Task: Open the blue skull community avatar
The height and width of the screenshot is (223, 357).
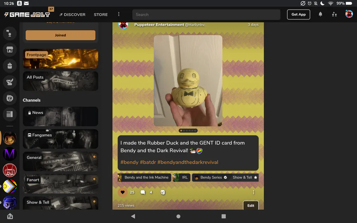Action: pyautogui.click(x=10, y=202)
